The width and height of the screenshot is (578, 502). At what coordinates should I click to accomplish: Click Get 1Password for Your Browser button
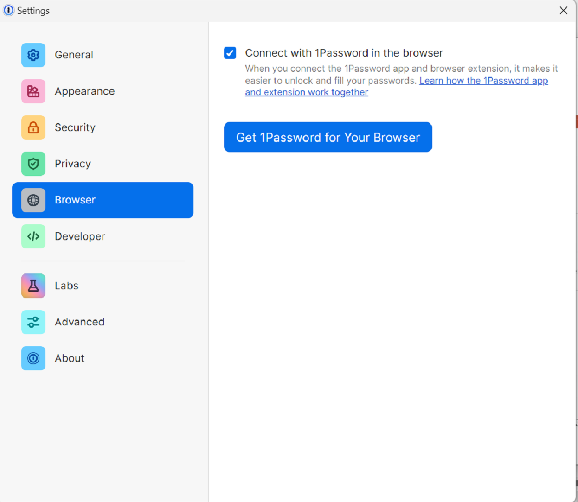(x=328, y=137)
